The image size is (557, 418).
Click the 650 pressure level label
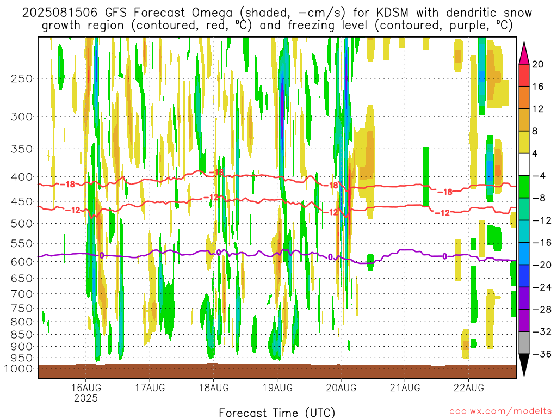coord(22,278)
